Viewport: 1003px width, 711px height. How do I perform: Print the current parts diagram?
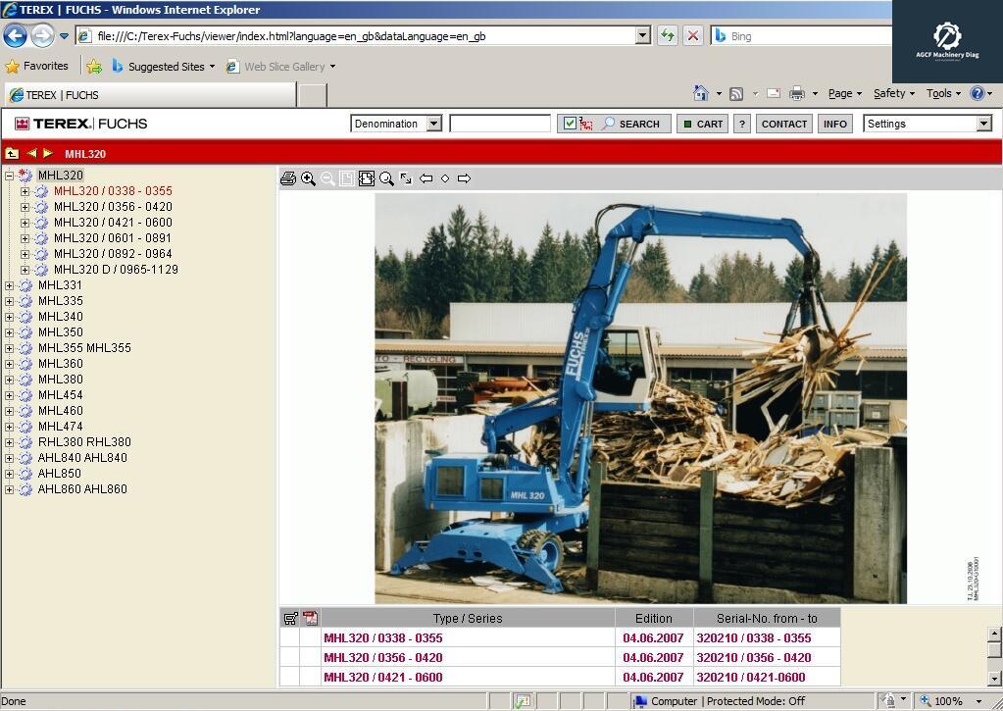(288, 178)
